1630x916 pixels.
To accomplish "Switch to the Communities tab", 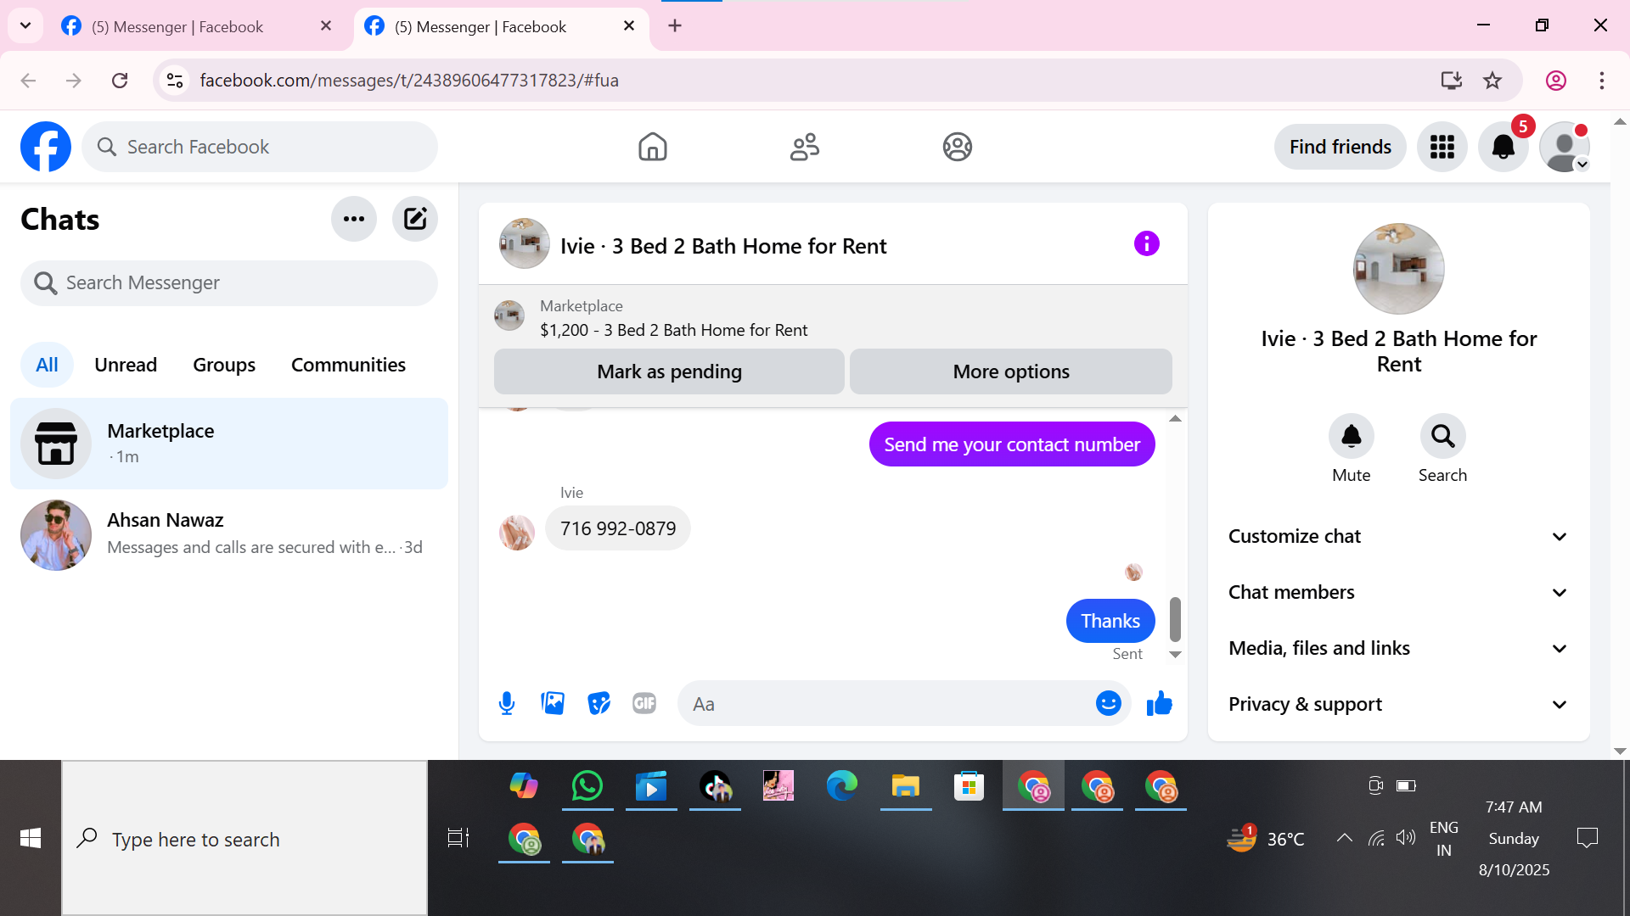I will pyautogui.click(x=348, y=365).
